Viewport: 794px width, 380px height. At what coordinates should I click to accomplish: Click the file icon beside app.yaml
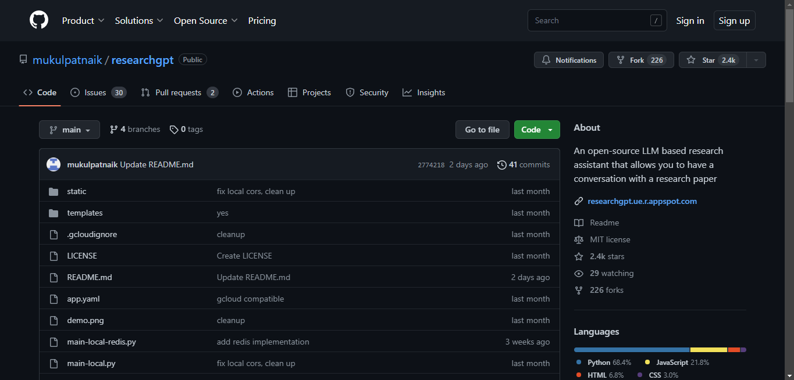[x=54, y=299]
